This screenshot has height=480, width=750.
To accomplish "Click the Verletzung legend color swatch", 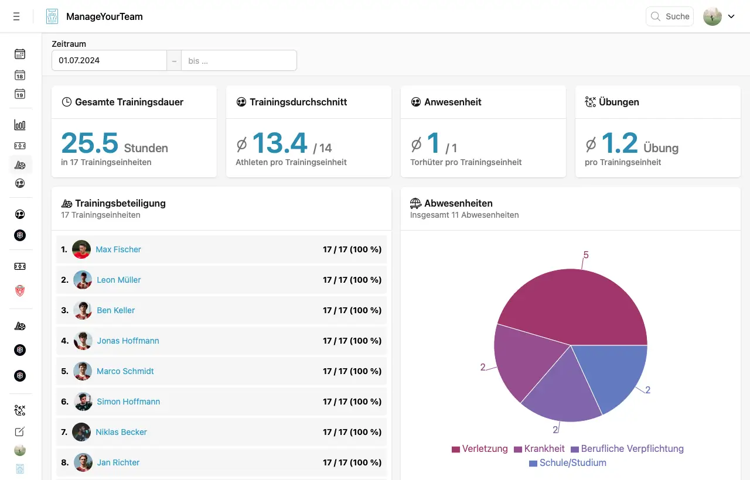I will [x=456, y=448].
